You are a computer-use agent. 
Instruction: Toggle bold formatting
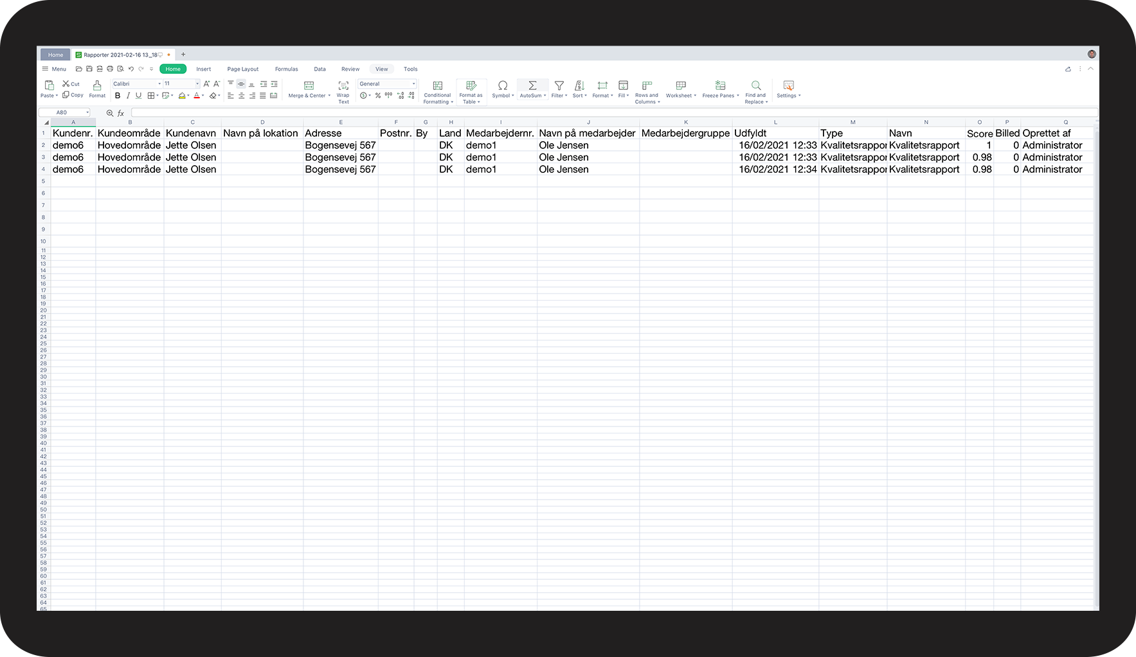point(118,96)
